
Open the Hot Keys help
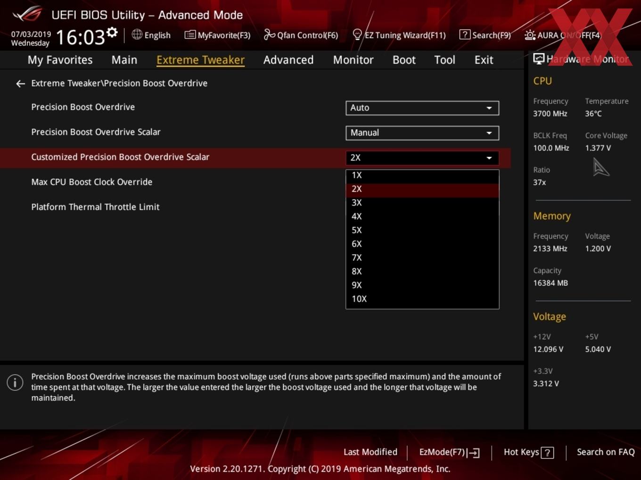[x=528, y=452]
